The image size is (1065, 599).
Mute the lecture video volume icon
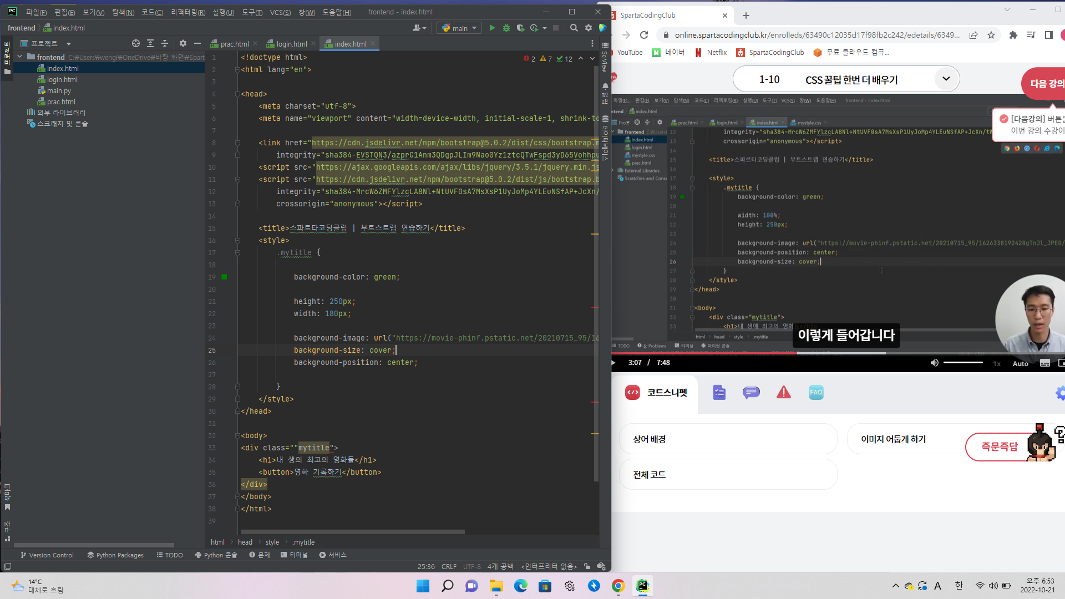pos(934,363)
